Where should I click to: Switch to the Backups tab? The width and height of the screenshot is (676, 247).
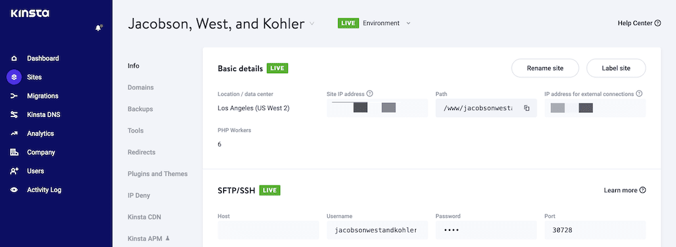(140, 109)
